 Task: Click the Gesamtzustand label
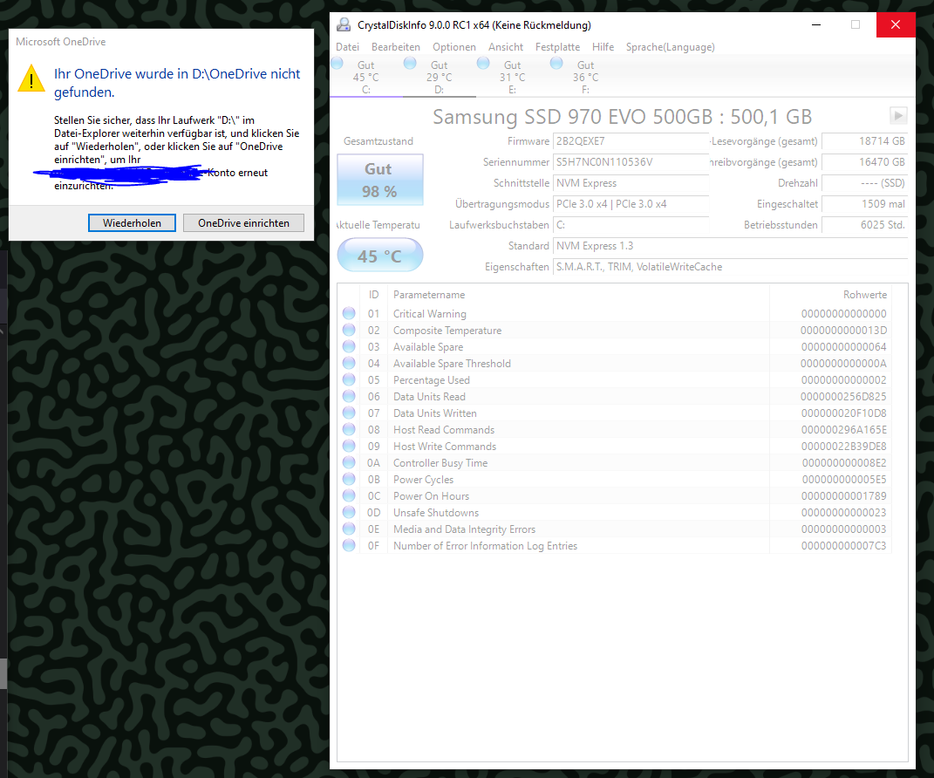[378, 141]
